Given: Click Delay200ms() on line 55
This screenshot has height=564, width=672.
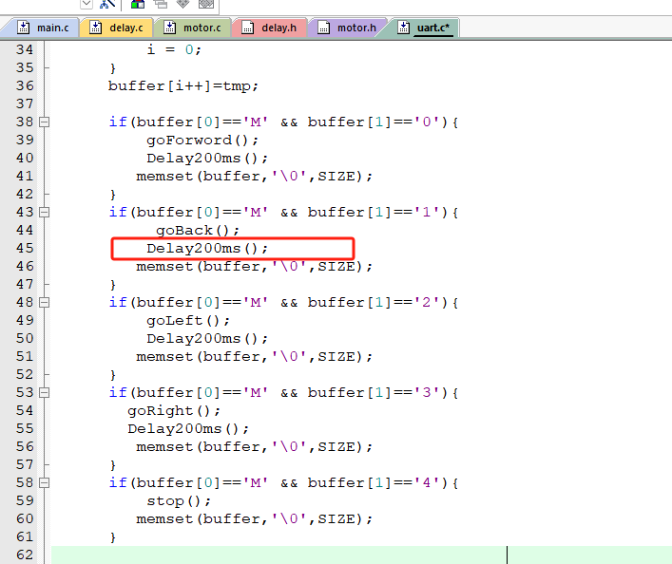Looking at the screenshot, I should (188, 429).
